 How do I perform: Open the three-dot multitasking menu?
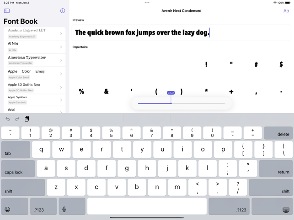[x=147, y=3]
